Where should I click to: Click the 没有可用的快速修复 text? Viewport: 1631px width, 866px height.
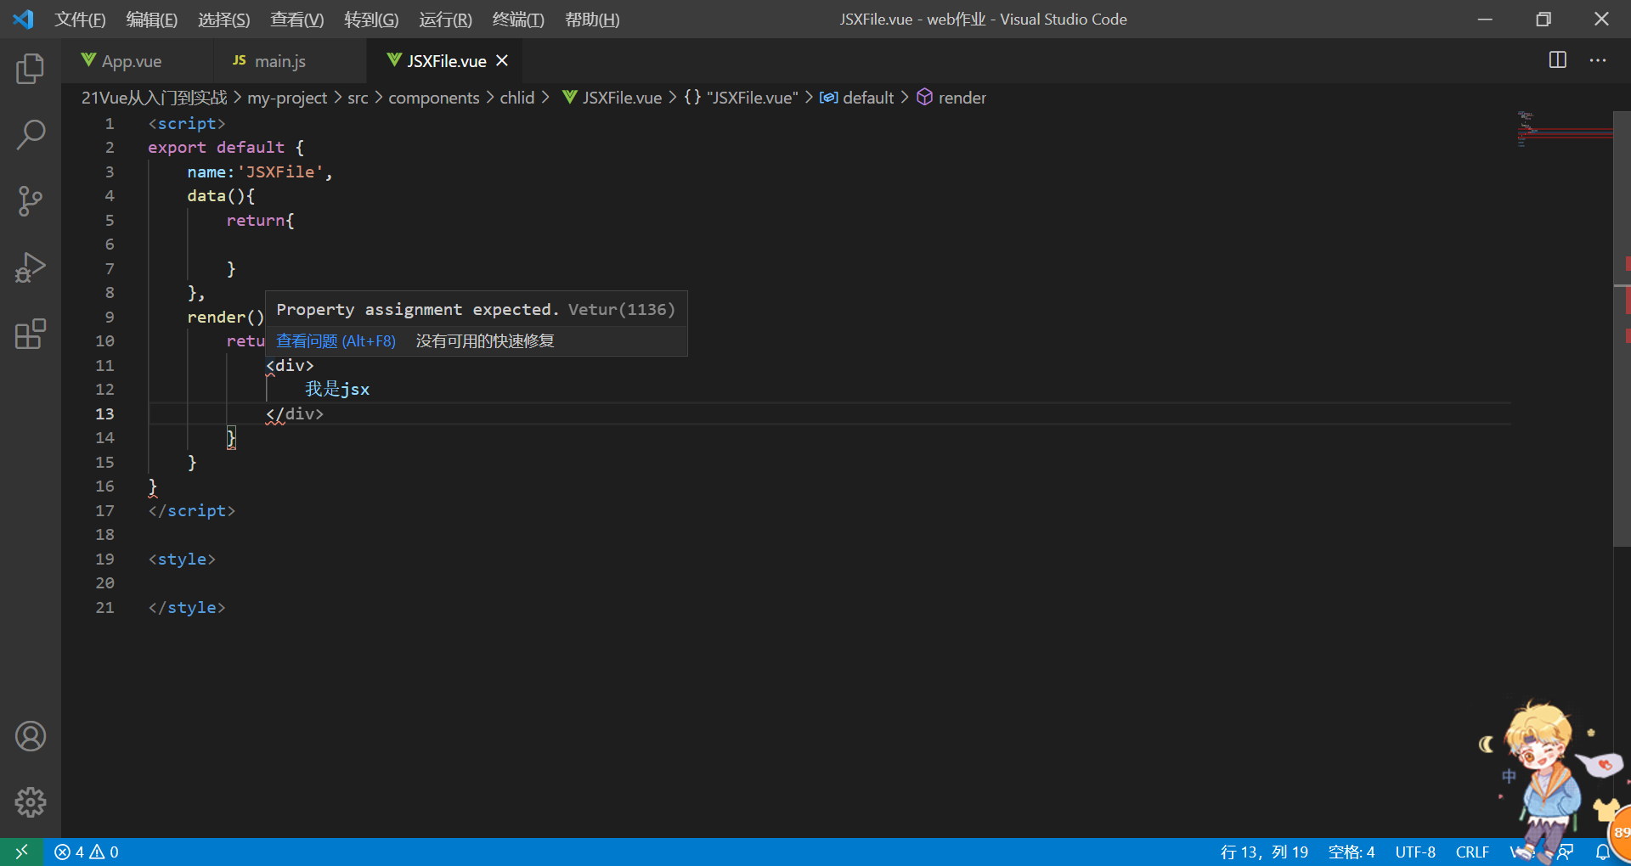pos(485,340)
